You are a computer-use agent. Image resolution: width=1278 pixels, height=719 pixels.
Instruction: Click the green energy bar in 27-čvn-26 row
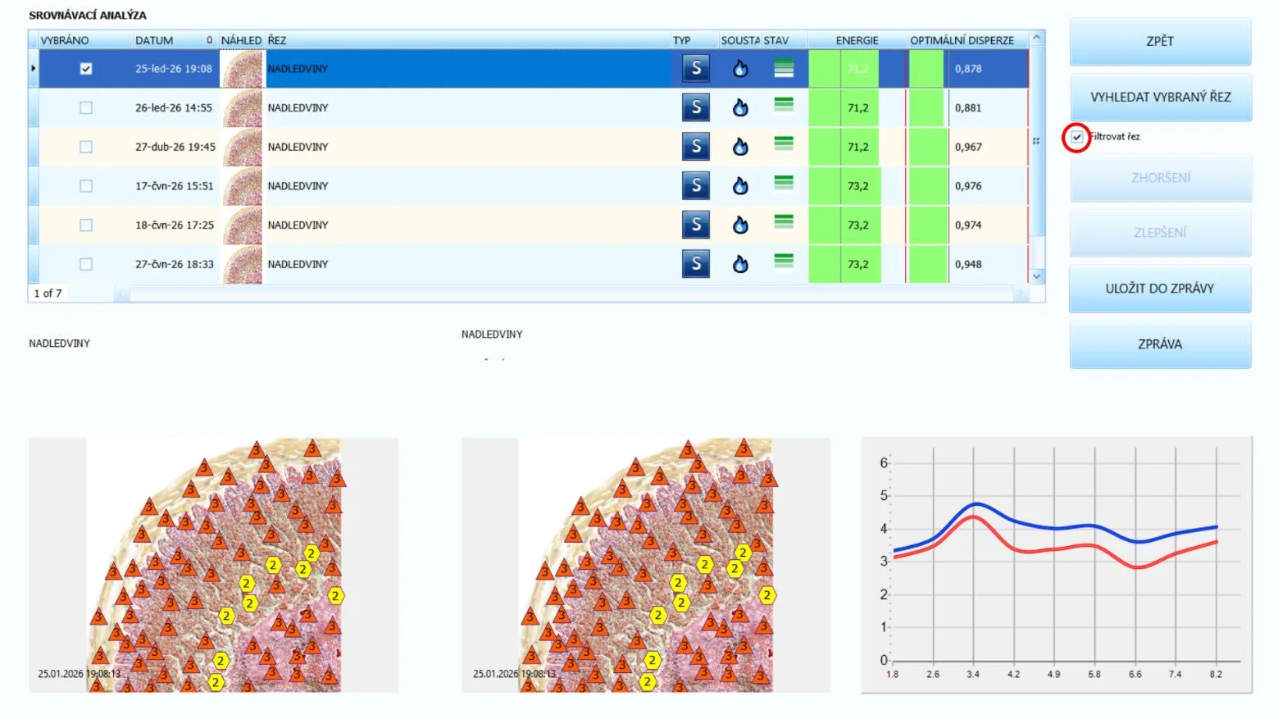coord(844,264)
